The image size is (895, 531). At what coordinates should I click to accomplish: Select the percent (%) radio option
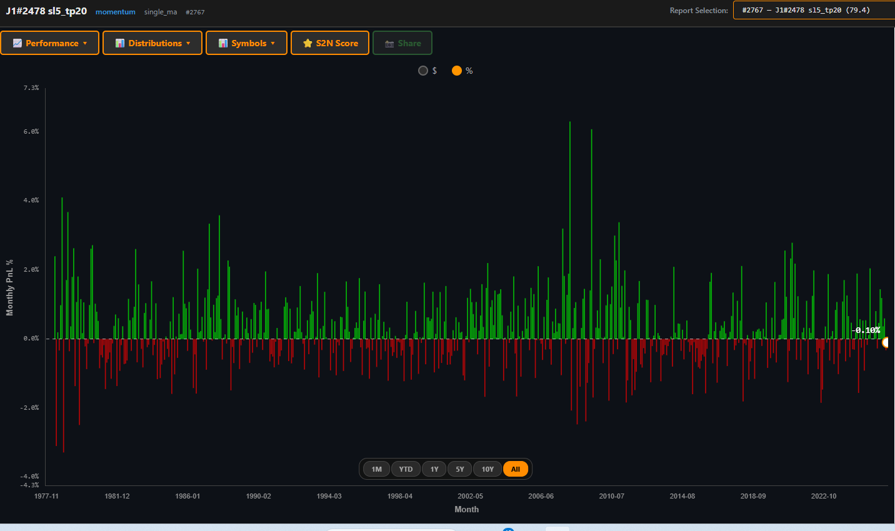pyautogui.click(x=457, y=71)
